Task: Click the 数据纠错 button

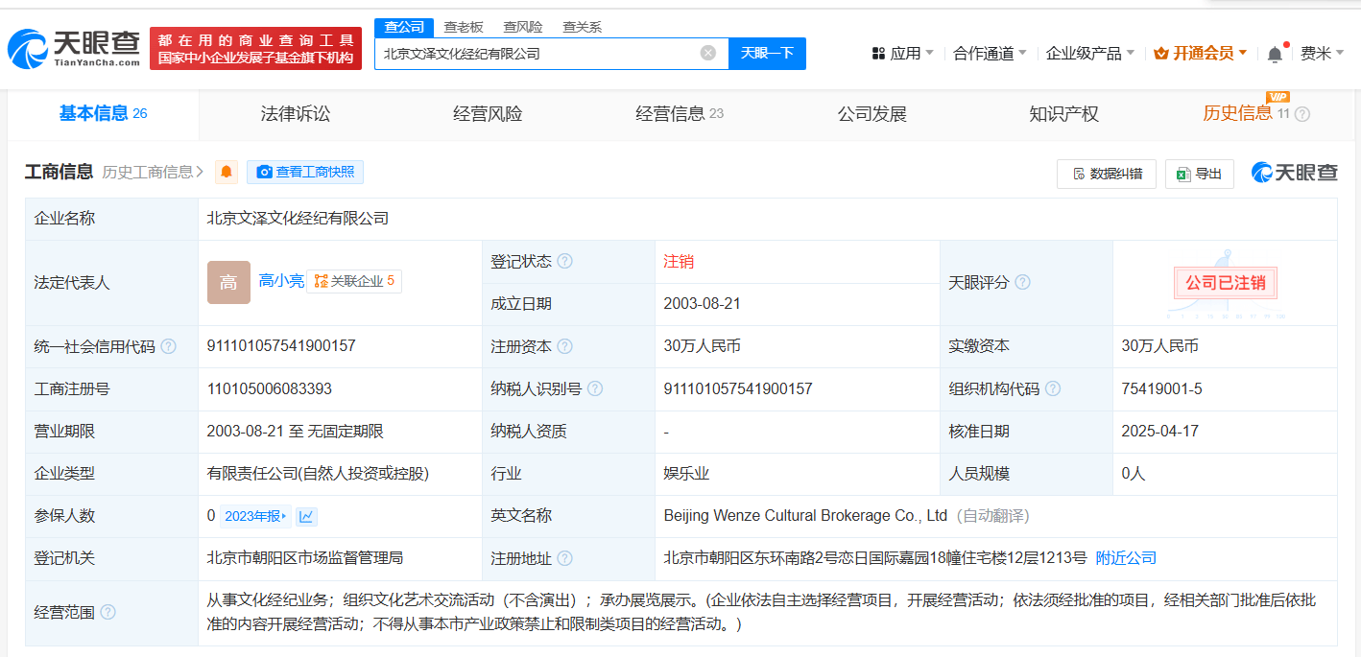Action: click(x=1107, y=174)
